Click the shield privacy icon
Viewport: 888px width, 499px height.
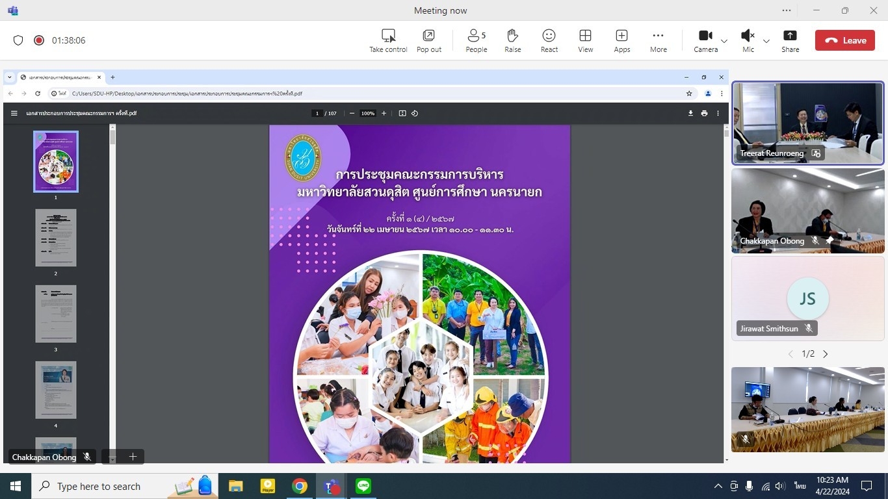pos(18,40)
